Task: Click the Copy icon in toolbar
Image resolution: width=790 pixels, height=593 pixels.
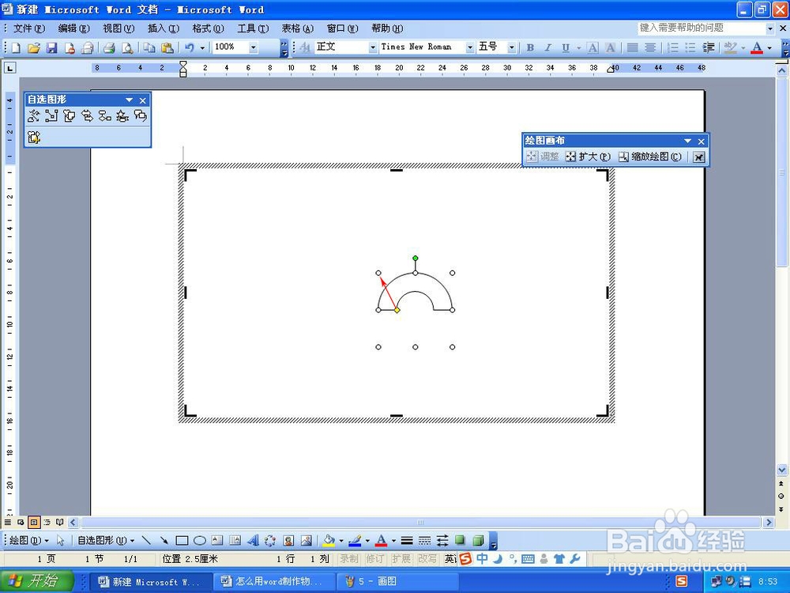Action: [149, 48]
